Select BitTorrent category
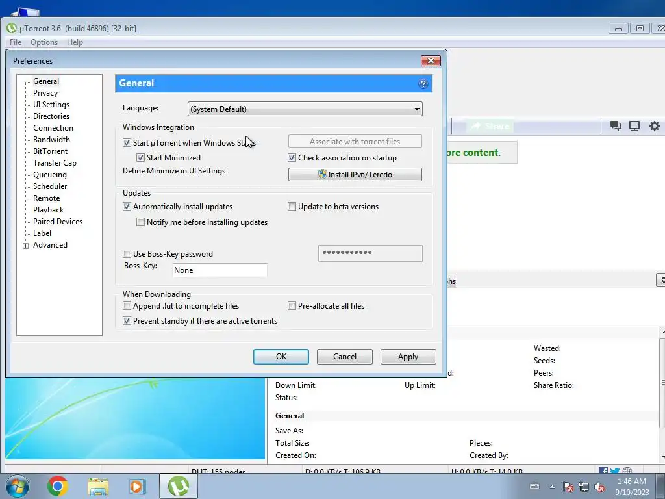Screen dimensions: 665x499 pos(50,151)
